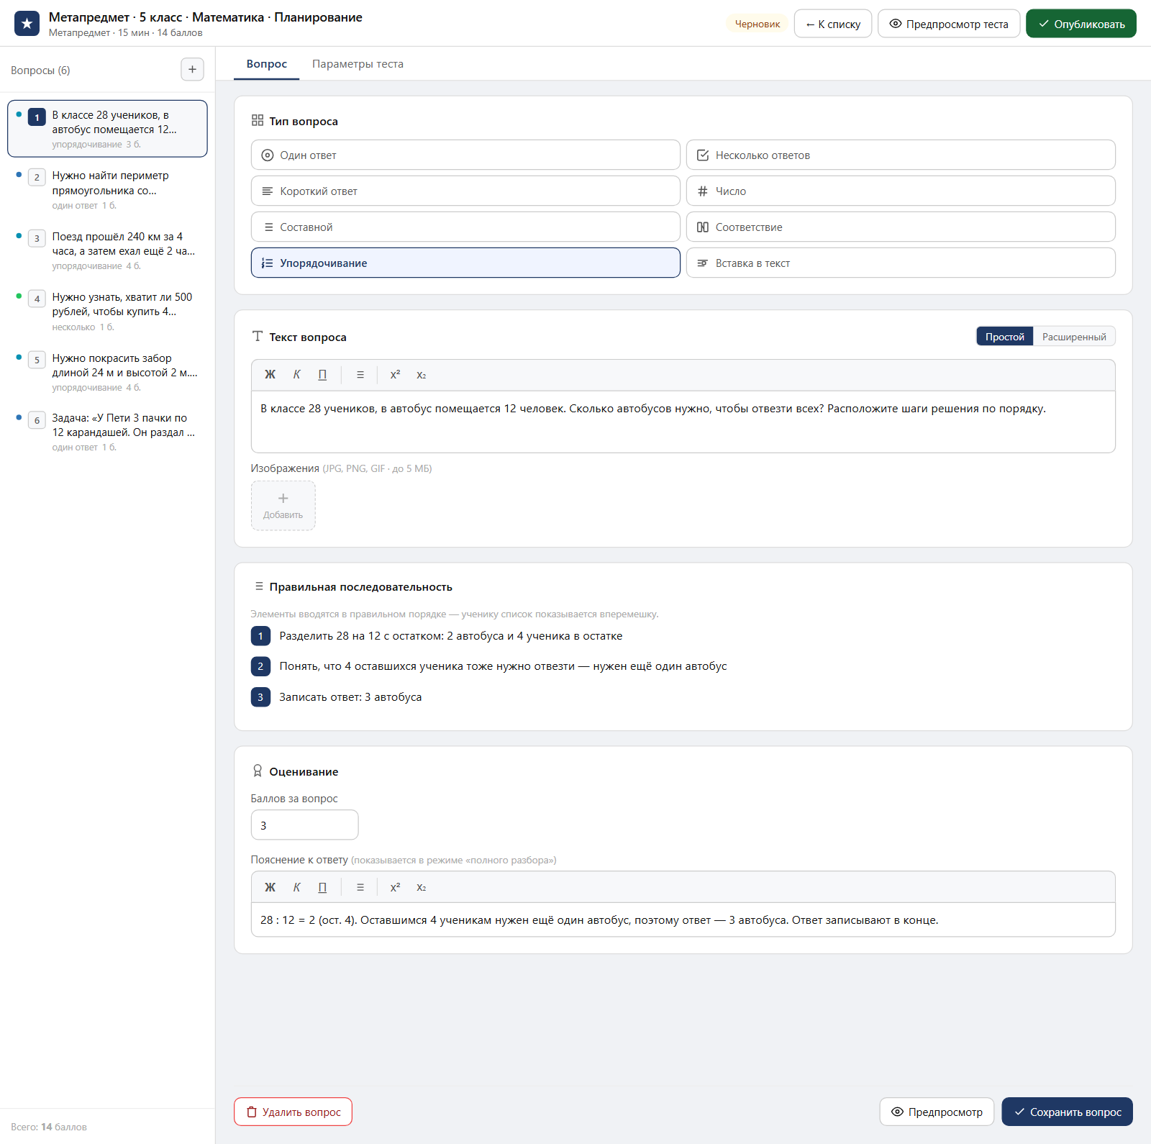1151x1144 pixels.
Task: Open Предпросмотр теста in the header
Action: tap(949, 24)
